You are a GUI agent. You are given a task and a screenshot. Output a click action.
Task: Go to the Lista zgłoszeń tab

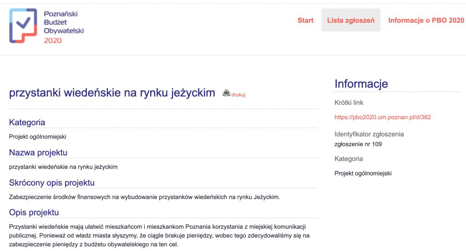(x=350, y=20)
